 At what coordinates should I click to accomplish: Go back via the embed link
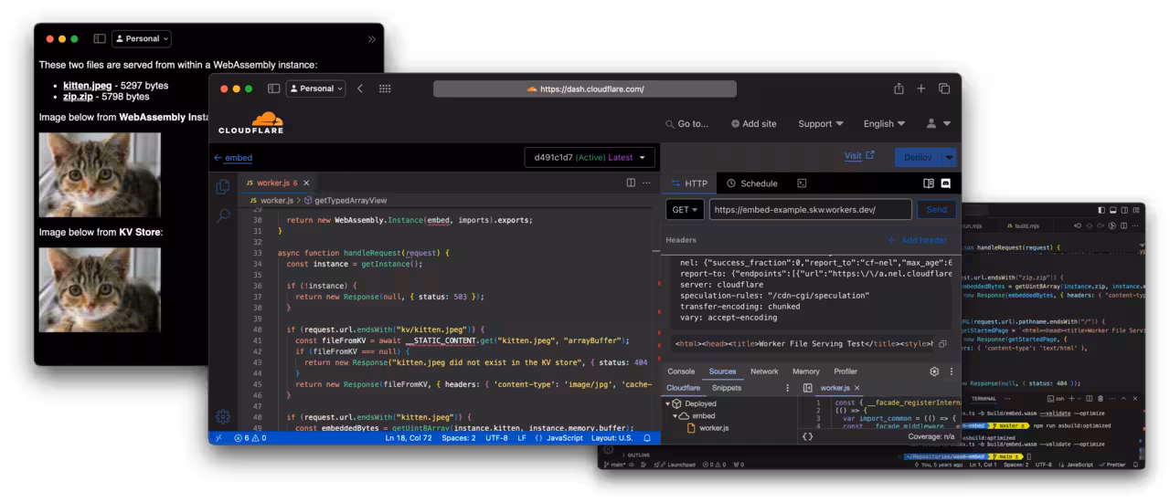pos(233,158)
